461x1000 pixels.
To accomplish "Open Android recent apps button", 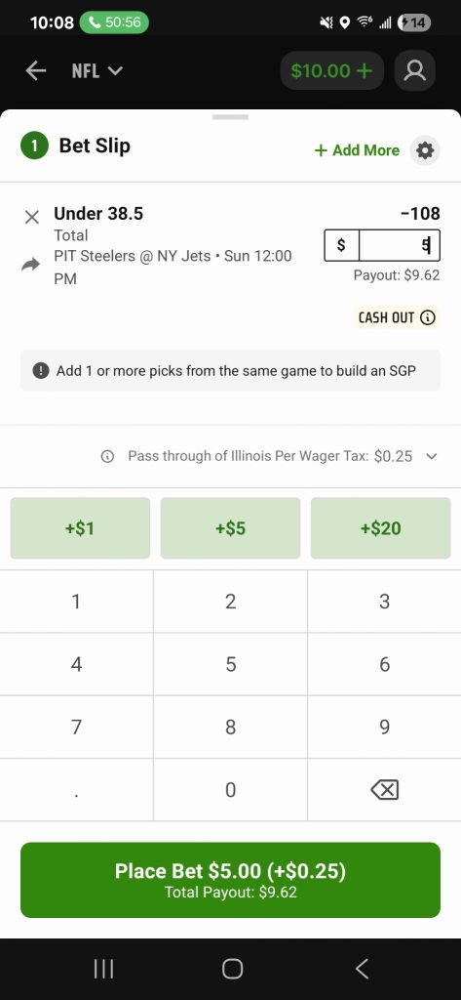I will [x=103, y=970].
